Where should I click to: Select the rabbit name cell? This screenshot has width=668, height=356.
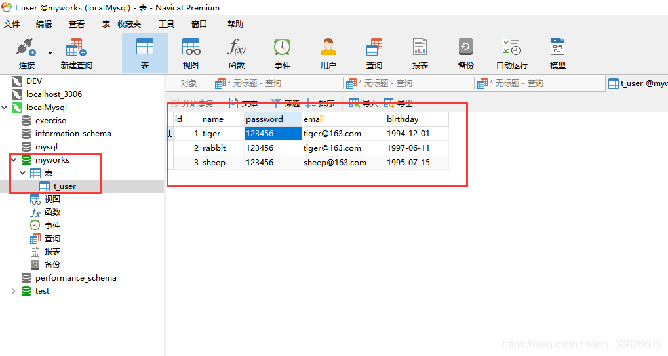coord(222,148)
